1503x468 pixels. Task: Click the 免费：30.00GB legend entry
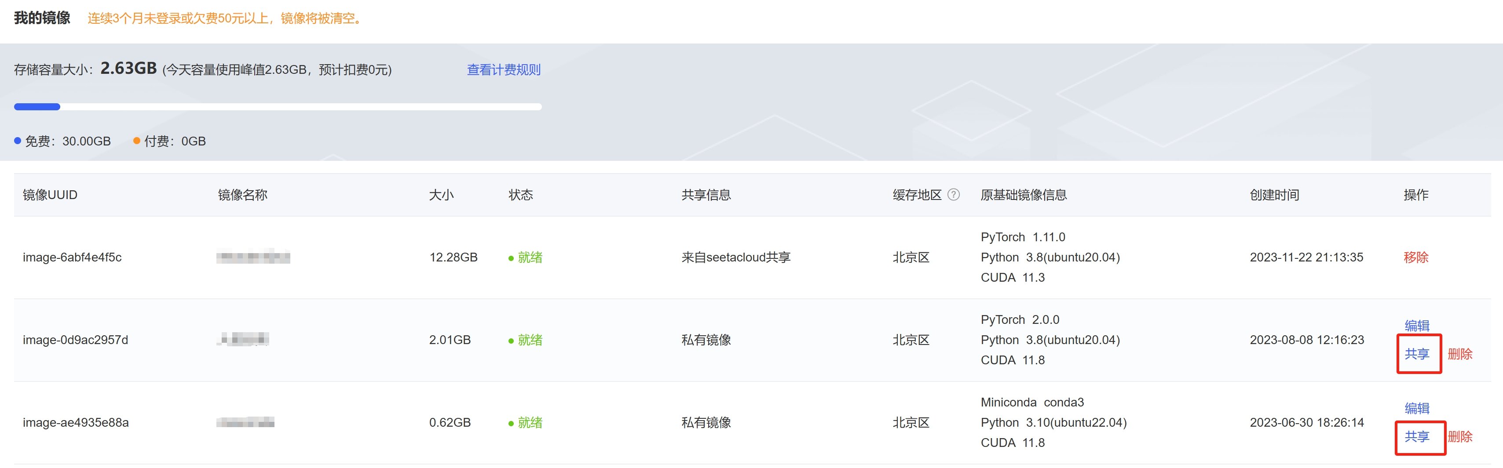(x=62, y=141)
